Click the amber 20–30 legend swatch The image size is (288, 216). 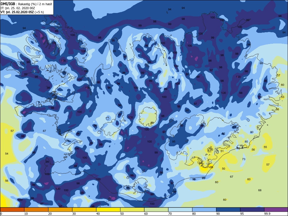pos(60,210)
